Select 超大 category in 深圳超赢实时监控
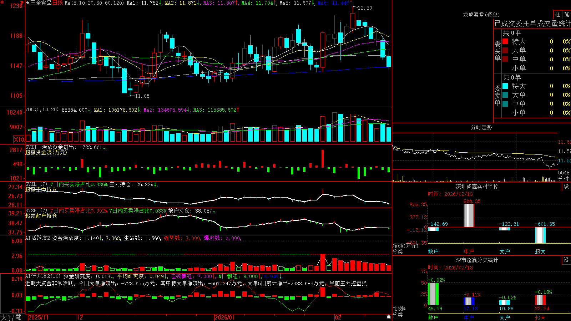This screenshot has width=571, height=321. pos(540,251)
